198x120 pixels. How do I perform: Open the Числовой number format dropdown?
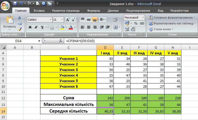[143, 17]
